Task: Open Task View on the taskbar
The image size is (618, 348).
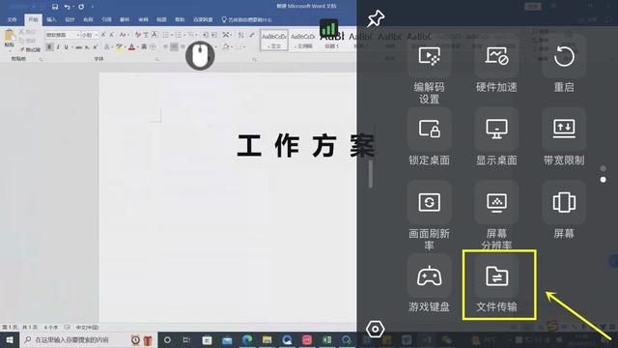Action: coord(186,339)
